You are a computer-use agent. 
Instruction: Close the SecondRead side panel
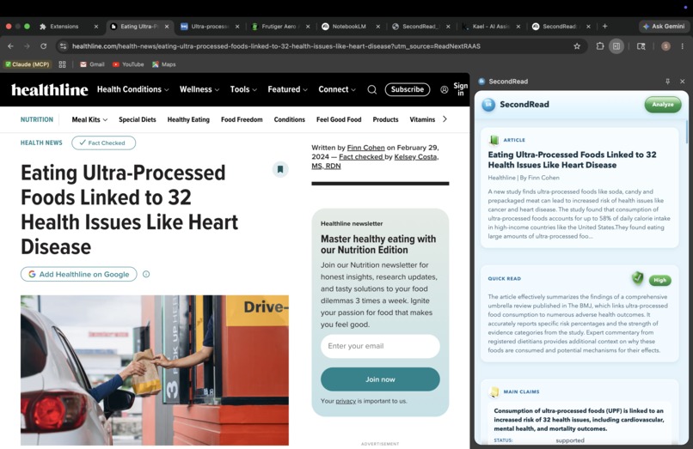(683, 82)
